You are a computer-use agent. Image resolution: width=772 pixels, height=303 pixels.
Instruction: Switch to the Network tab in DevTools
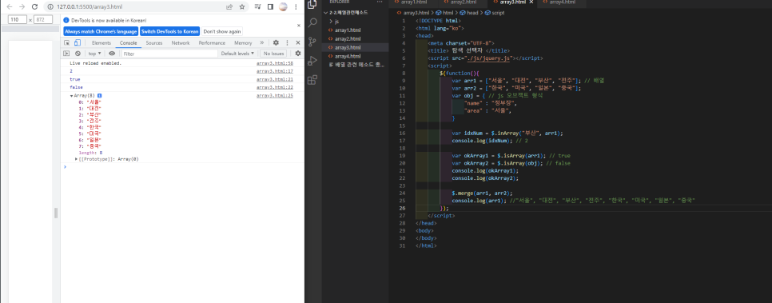tap(180, 43)
